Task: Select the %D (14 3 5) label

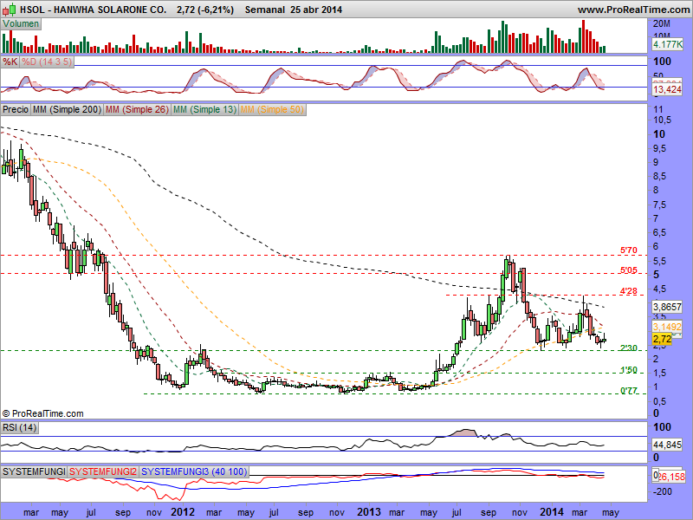Action: point(47,62)
